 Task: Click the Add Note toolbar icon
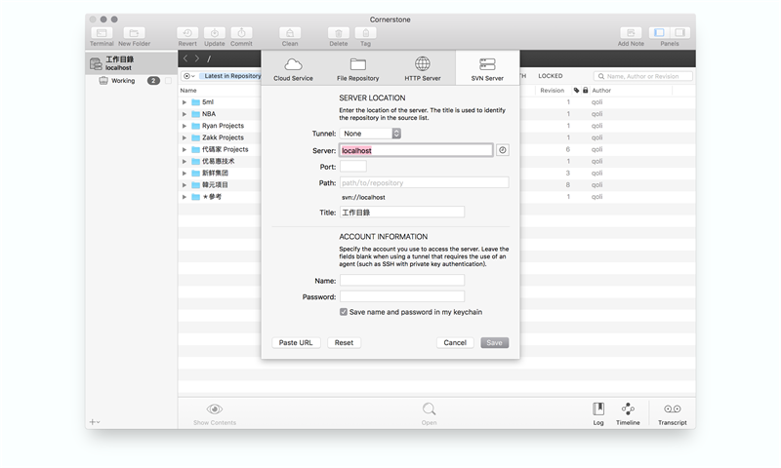(631, 33)
